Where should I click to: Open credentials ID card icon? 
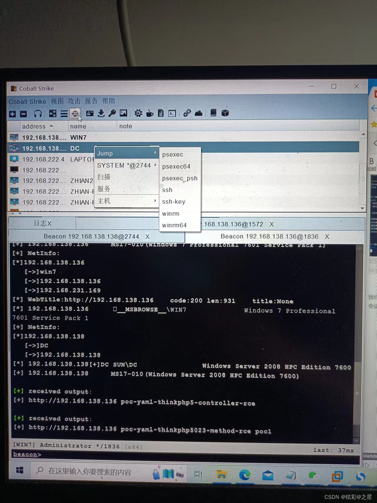pyautogui.click(x=90, y=113)
